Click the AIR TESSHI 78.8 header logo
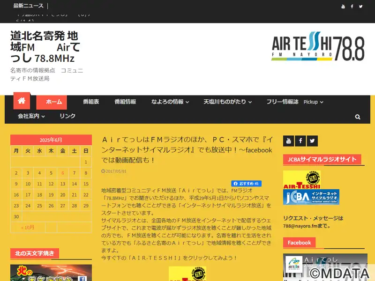This screenshot has width=375, height=281. pos(318,46)
